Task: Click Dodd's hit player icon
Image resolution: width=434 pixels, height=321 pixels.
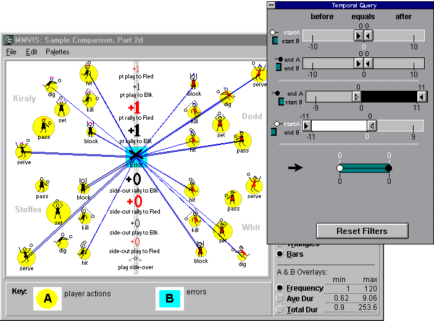Action: (193, 139)
